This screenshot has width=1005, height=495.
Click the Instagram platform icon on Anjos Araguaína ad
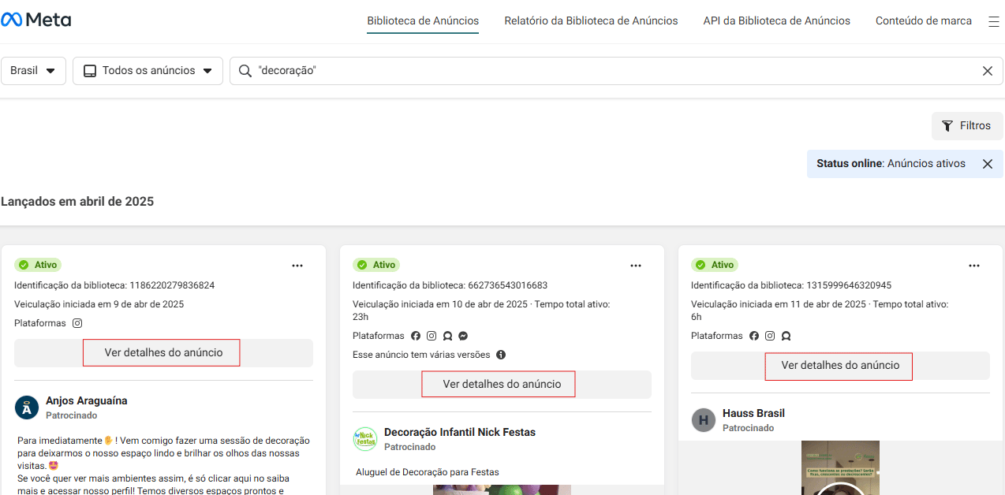(77, 323)
